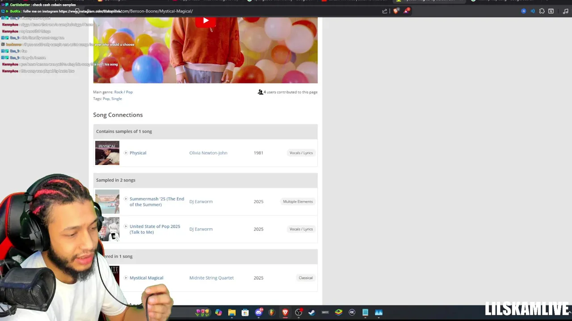Click the 'Song Connections' heading

coord(118,115)
